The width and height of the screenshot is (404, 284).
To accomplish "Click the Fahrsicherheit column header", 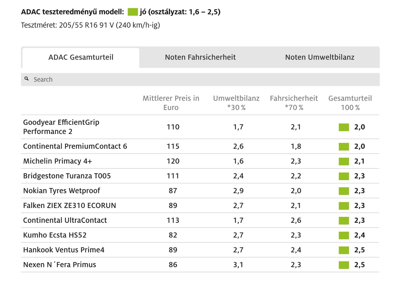I will pos(294,103).
